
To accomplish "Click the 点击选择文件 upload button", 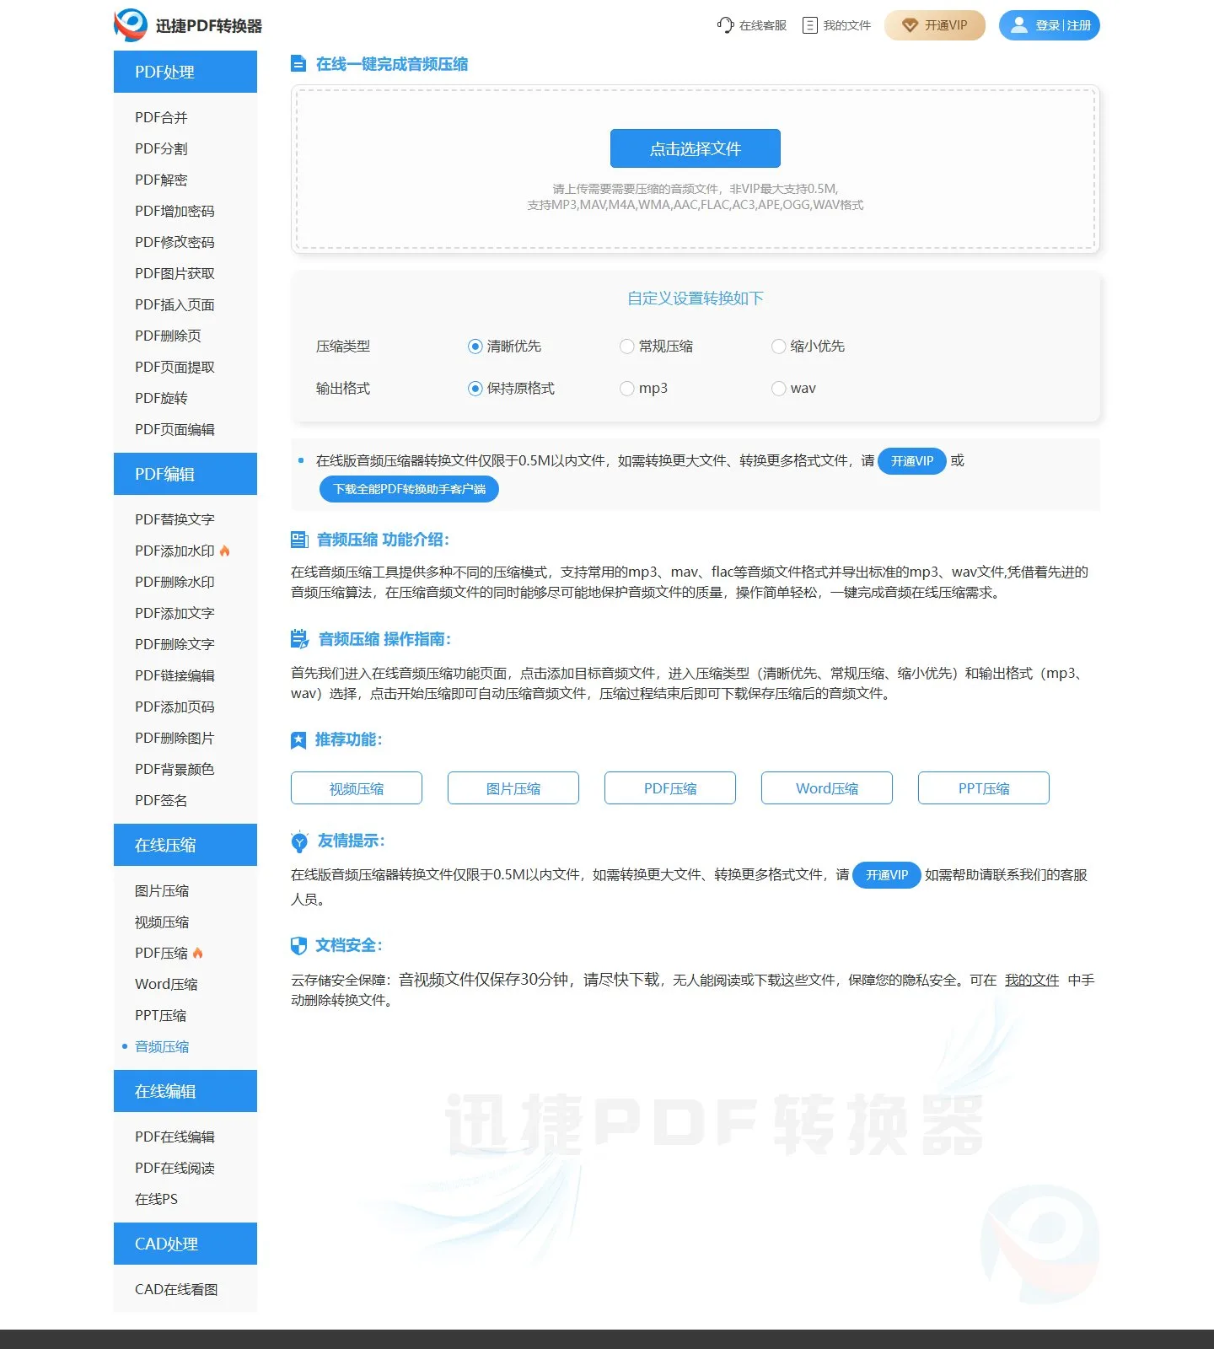I will (696, 148).
